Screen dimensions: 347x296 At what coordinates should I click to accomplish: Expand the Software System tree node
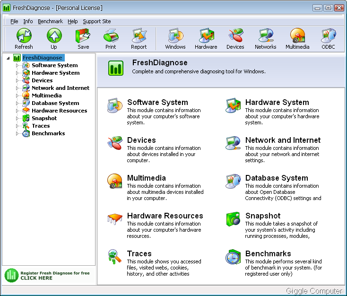(x=17, y=66)
